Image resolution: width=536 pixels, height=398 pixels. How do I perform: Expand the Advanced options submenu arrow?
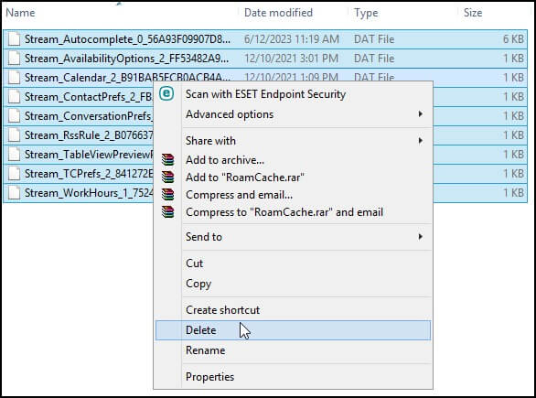click(421, 113)
